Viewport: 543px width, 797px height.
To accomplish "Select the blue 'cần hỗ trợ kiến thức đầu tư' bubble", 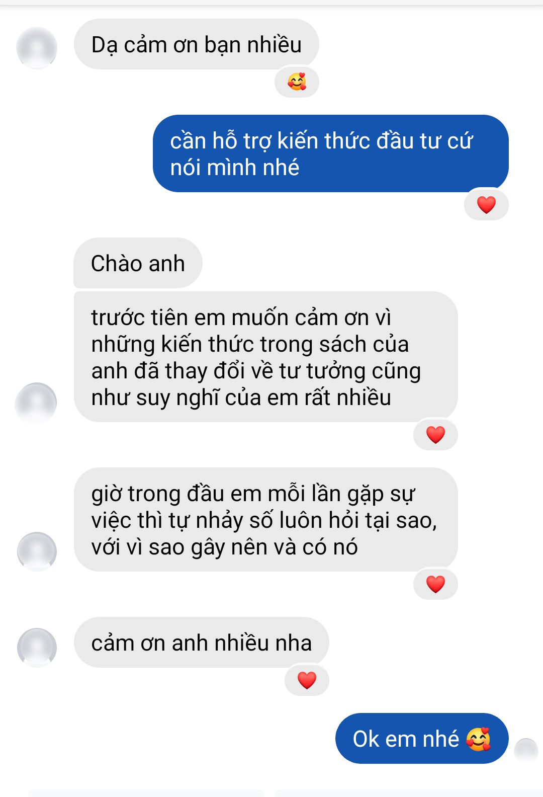I will [x=331, y=153].
